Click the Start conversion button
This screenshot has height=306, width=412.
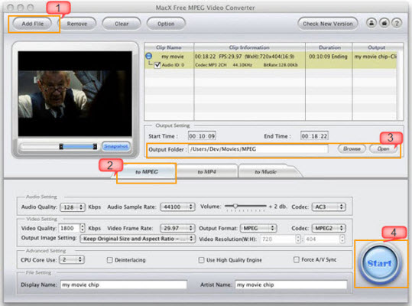[379, 263]
